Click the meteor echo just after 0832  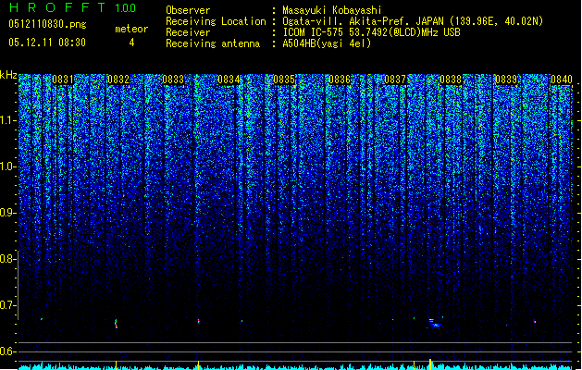[116, 324]
